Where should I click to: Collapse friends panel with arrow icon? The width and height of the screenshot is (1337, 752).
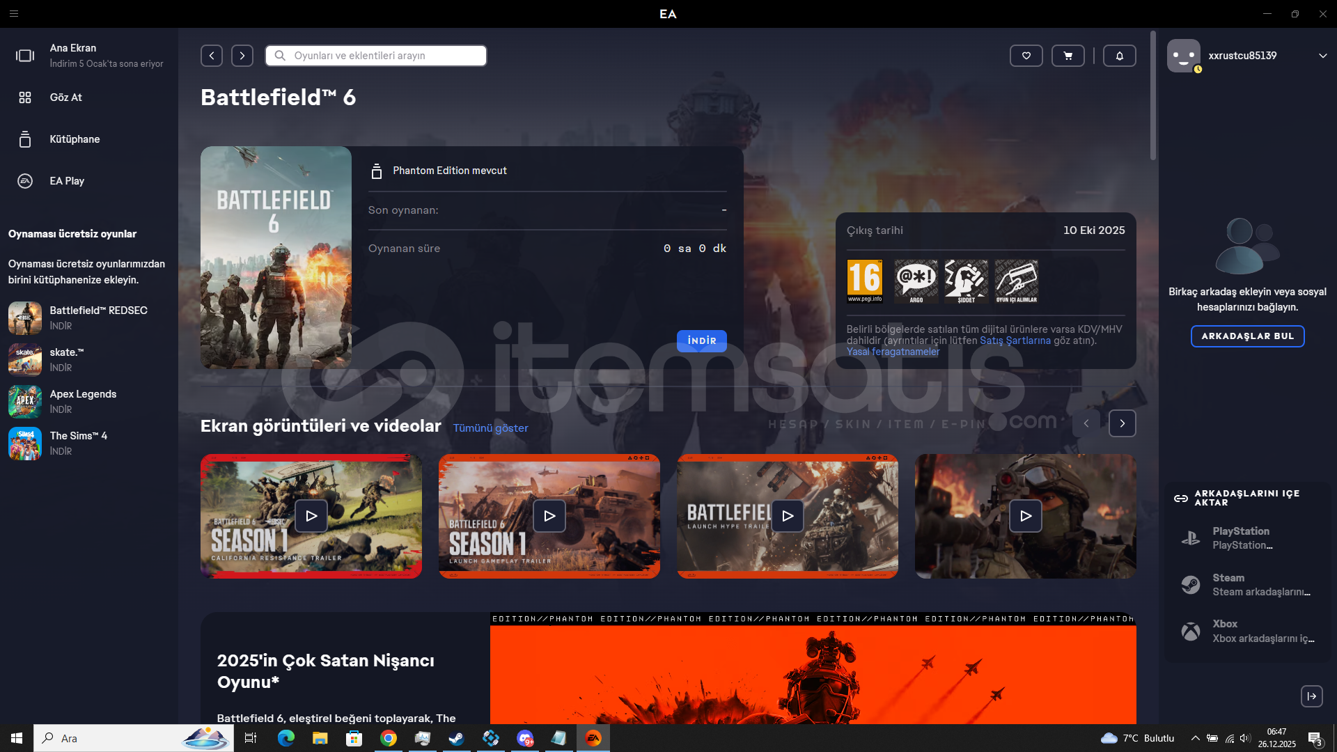tap(1311, 696)
